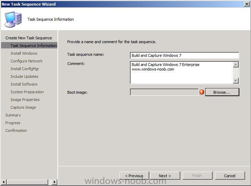Click the disabled Finish button
The image size is (251, 186).
click(197, 175)
